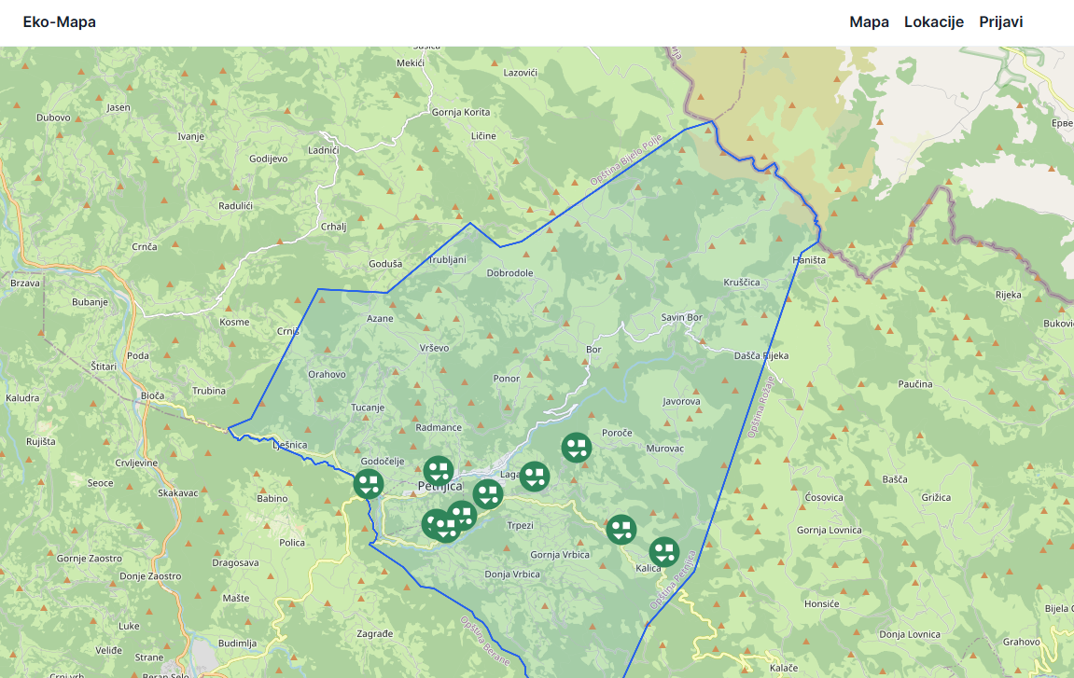The height and width of the screenshot is (678, 1074).
Task: Click the marker directly above the Trpezi label
Action: (x=487, y=494)
